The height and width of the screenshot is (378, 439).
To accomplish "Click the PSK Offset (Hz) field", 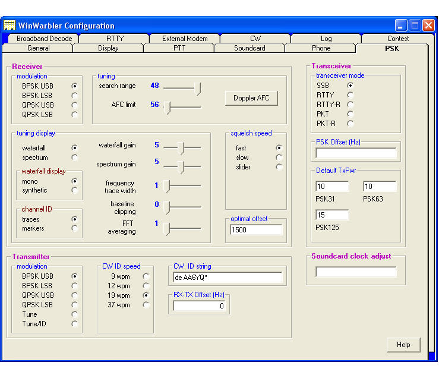I will pyautogui.click(x=356, y=153).
